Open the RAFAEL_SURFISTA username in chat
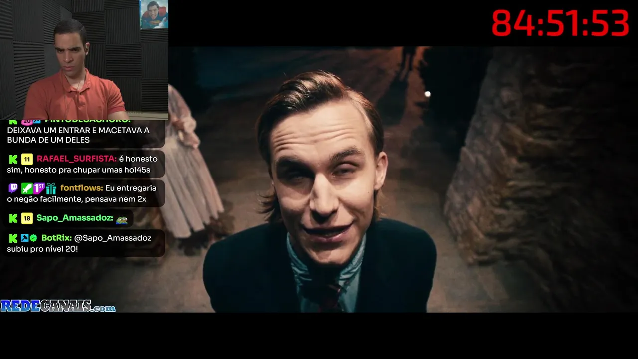The height and width of the screenshot is (359, 638). click(77, 159)
